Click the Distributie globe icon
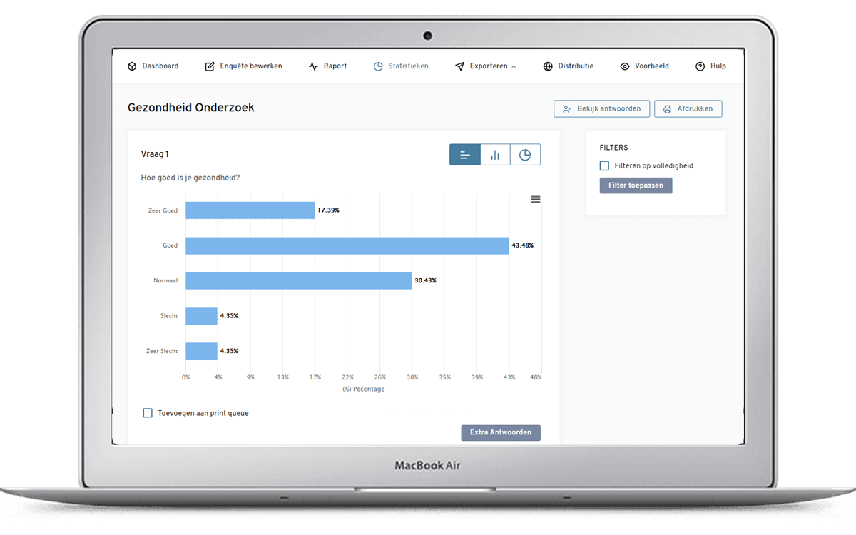 (x=548, y=66)
